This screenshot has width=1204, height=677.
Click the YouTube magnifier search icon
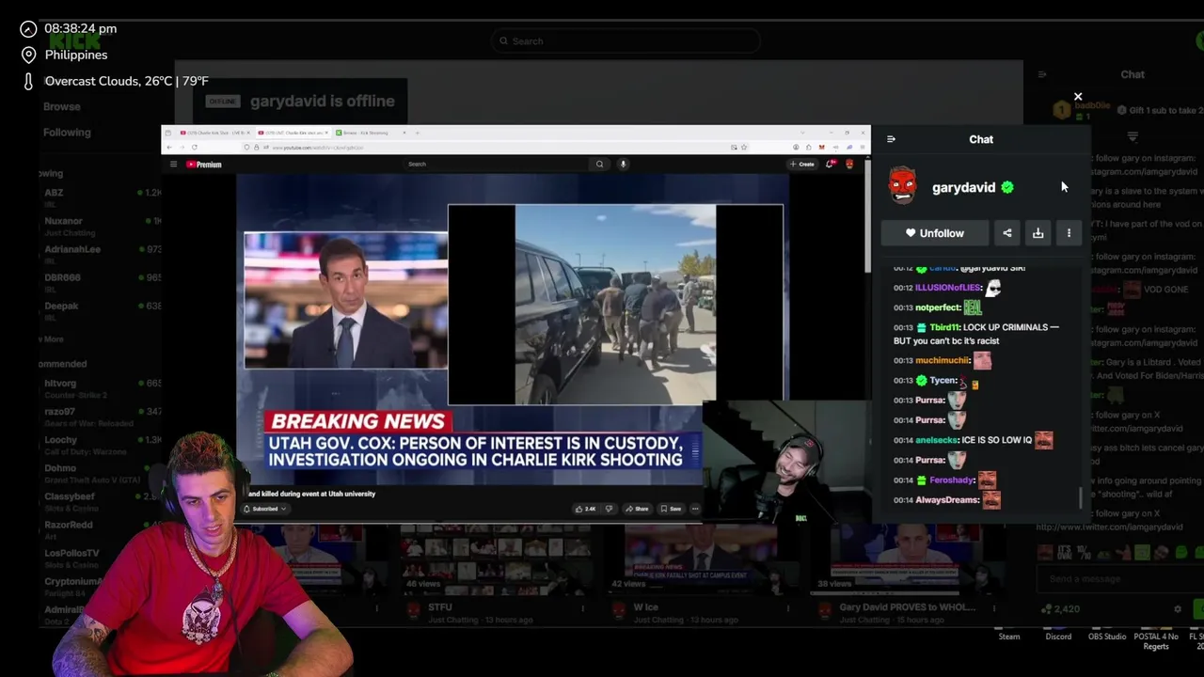tap(599, 165)
